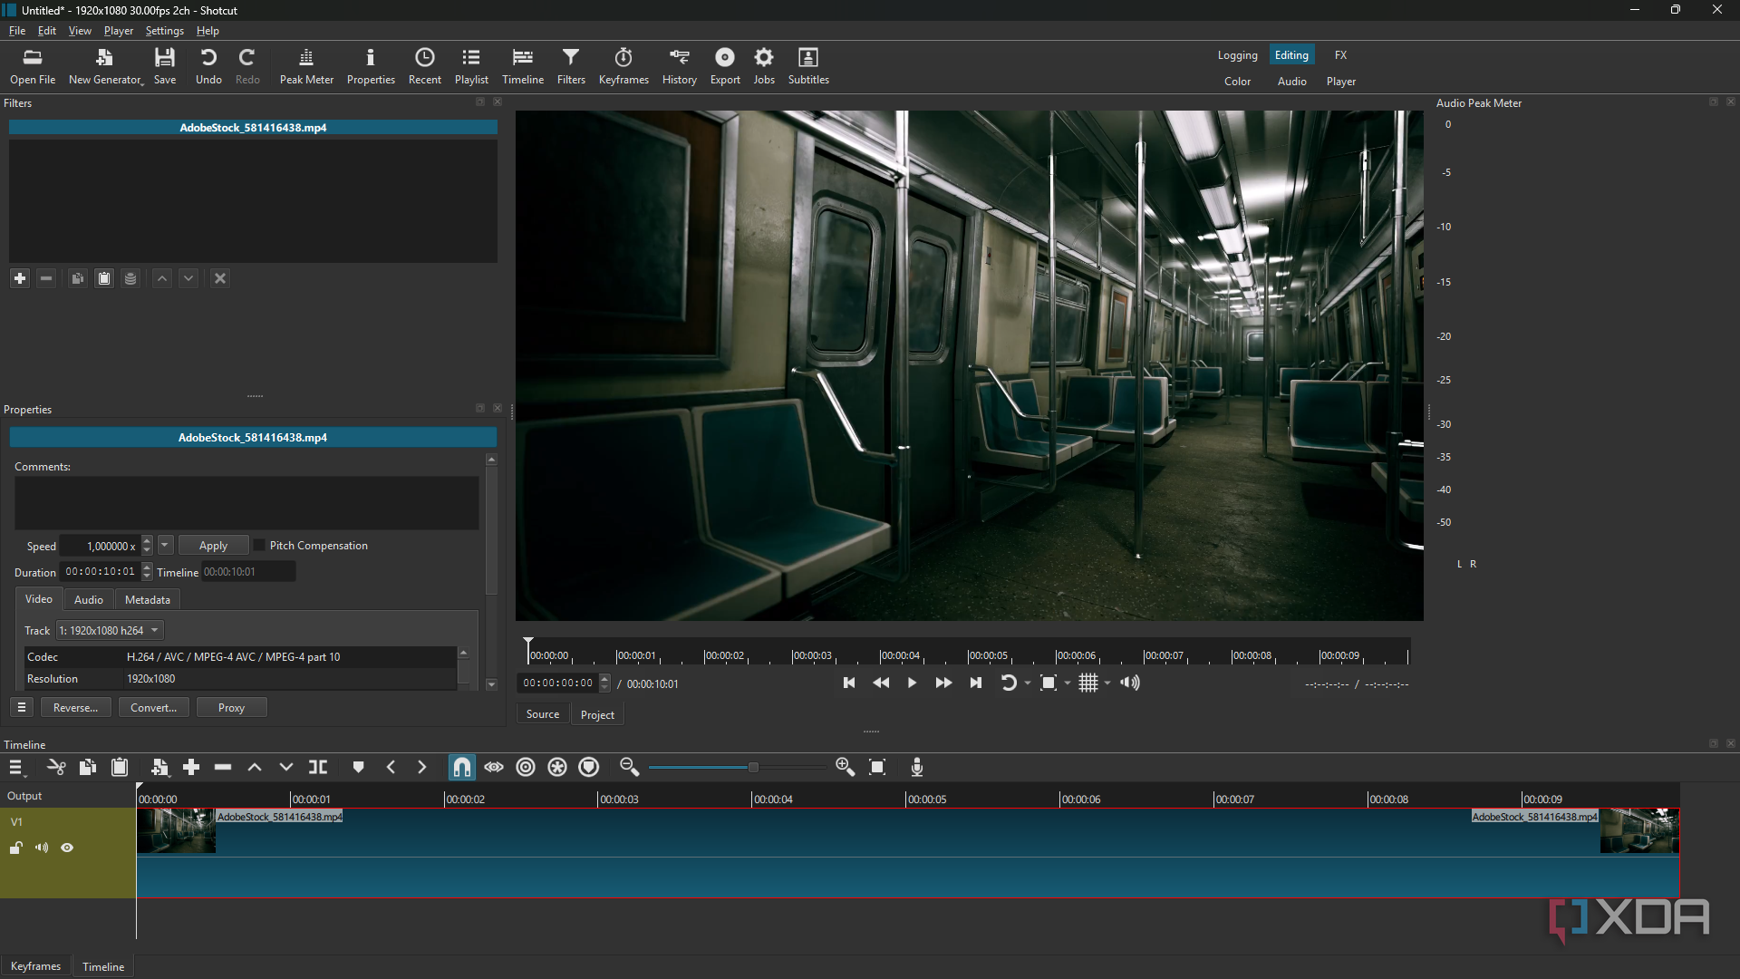Open the Keyframes panel from toolbar
Screen dimensions: 1740x979
coord(623,66)
